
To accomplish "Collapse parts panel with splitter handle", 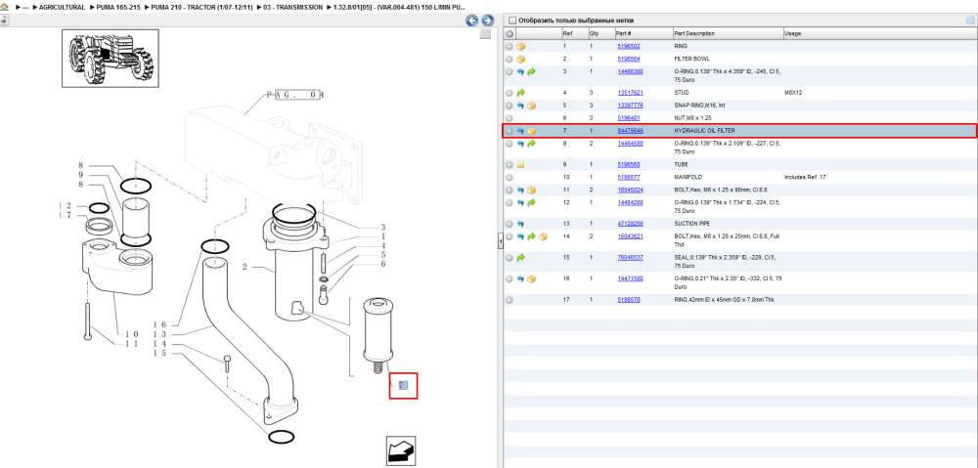I will [500, 241].
